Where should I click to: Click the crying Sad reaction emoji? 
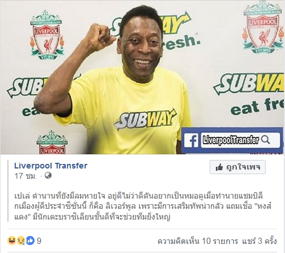point(21,241)
